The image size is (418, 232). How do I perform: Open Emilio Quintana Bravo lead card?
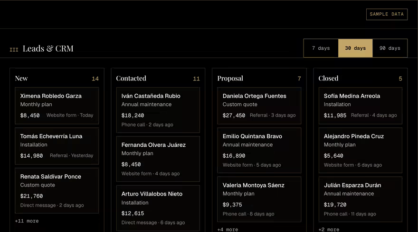tap(259, 151)
